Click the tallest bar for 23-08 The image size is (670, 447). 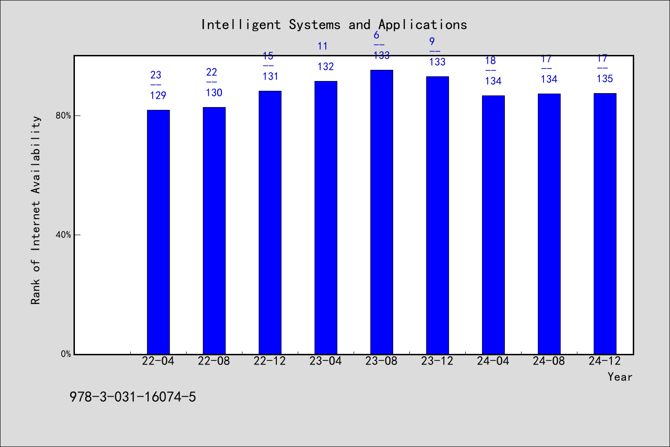382,212
